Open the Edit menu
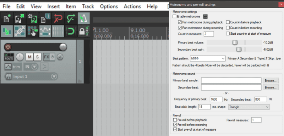 [21, 6]
